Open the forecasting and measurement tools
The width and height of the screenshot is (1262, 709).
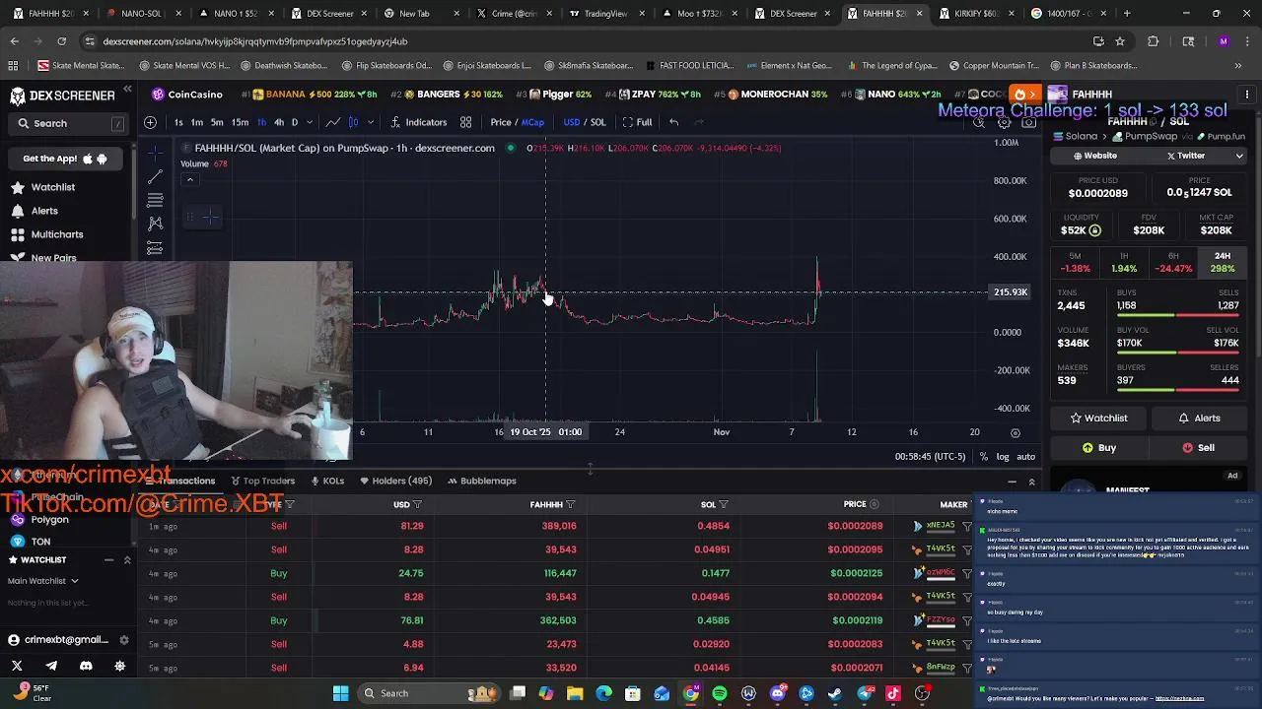coord(155,248)
